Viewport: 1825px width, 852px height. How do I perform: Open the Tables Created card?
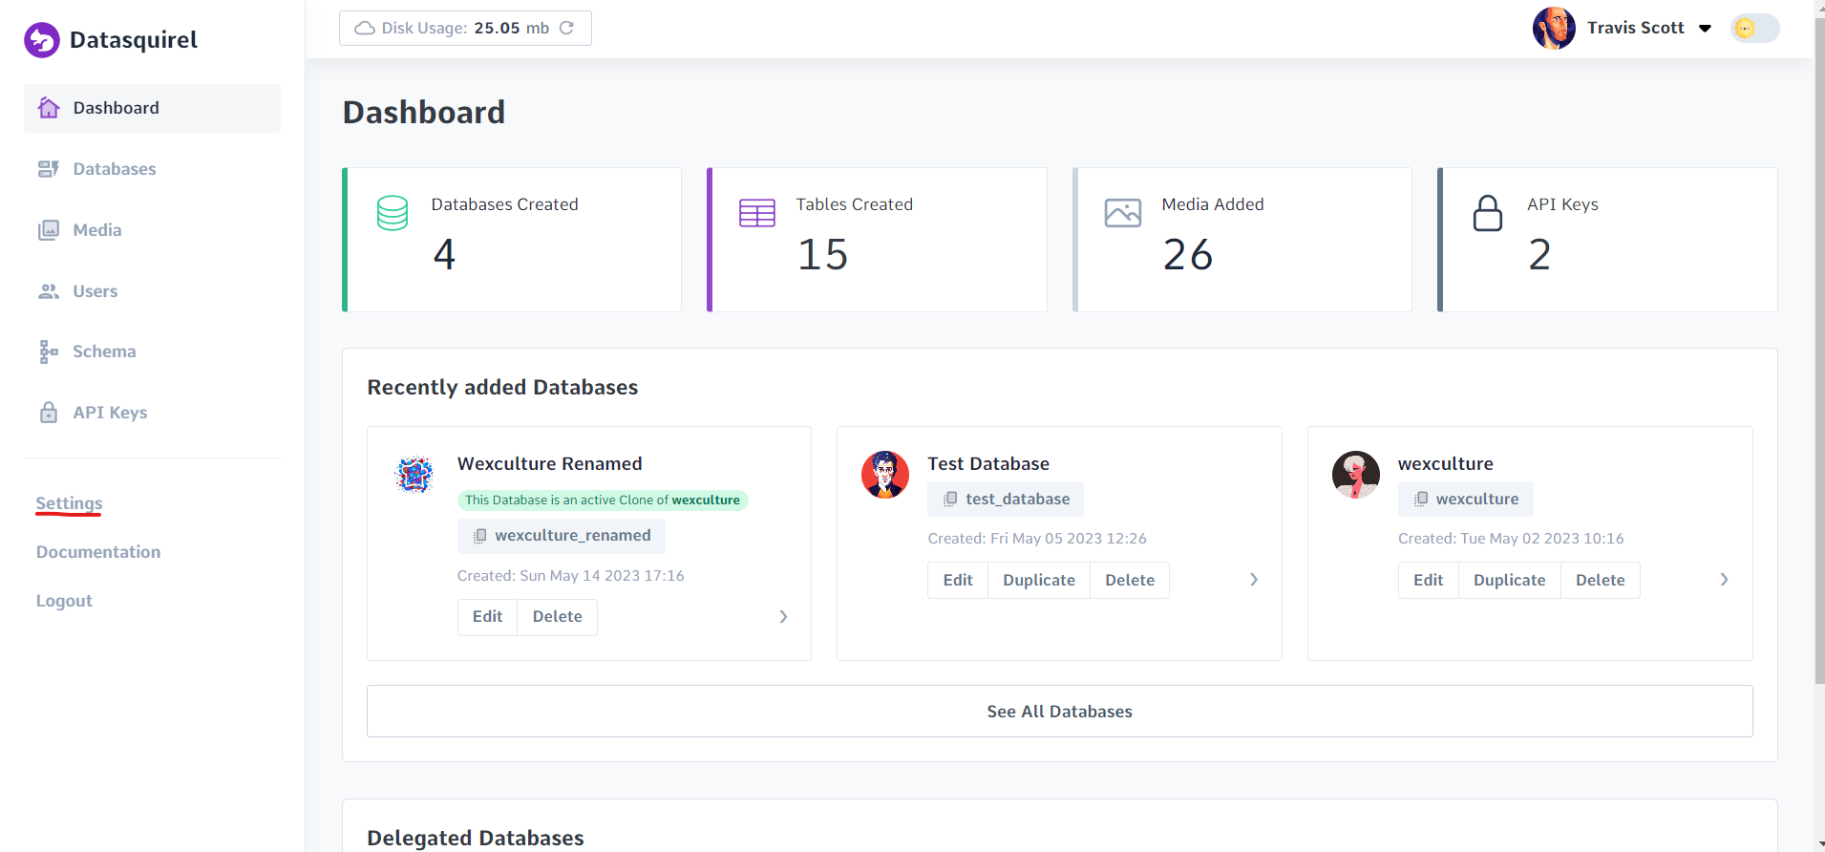point(877,240)
